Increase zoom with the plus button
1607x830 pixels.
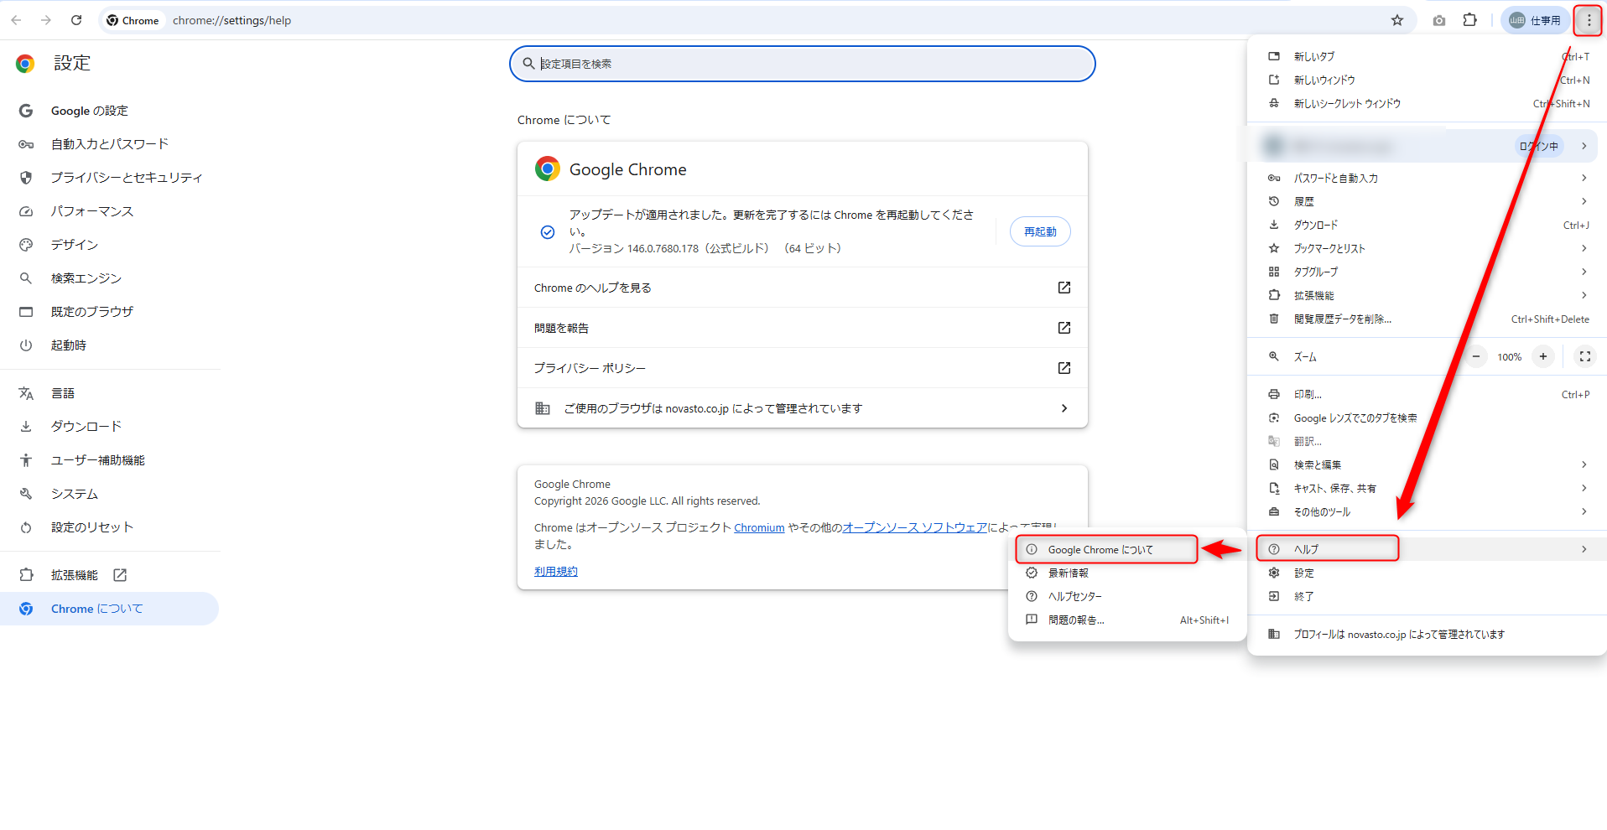[1542, 356]
